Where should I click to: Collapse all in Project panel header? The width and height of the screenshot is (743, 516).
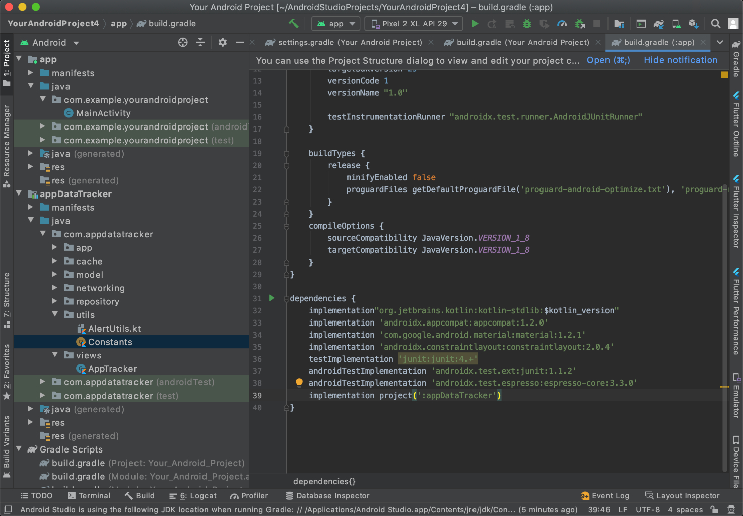click(x=200, y=43)
